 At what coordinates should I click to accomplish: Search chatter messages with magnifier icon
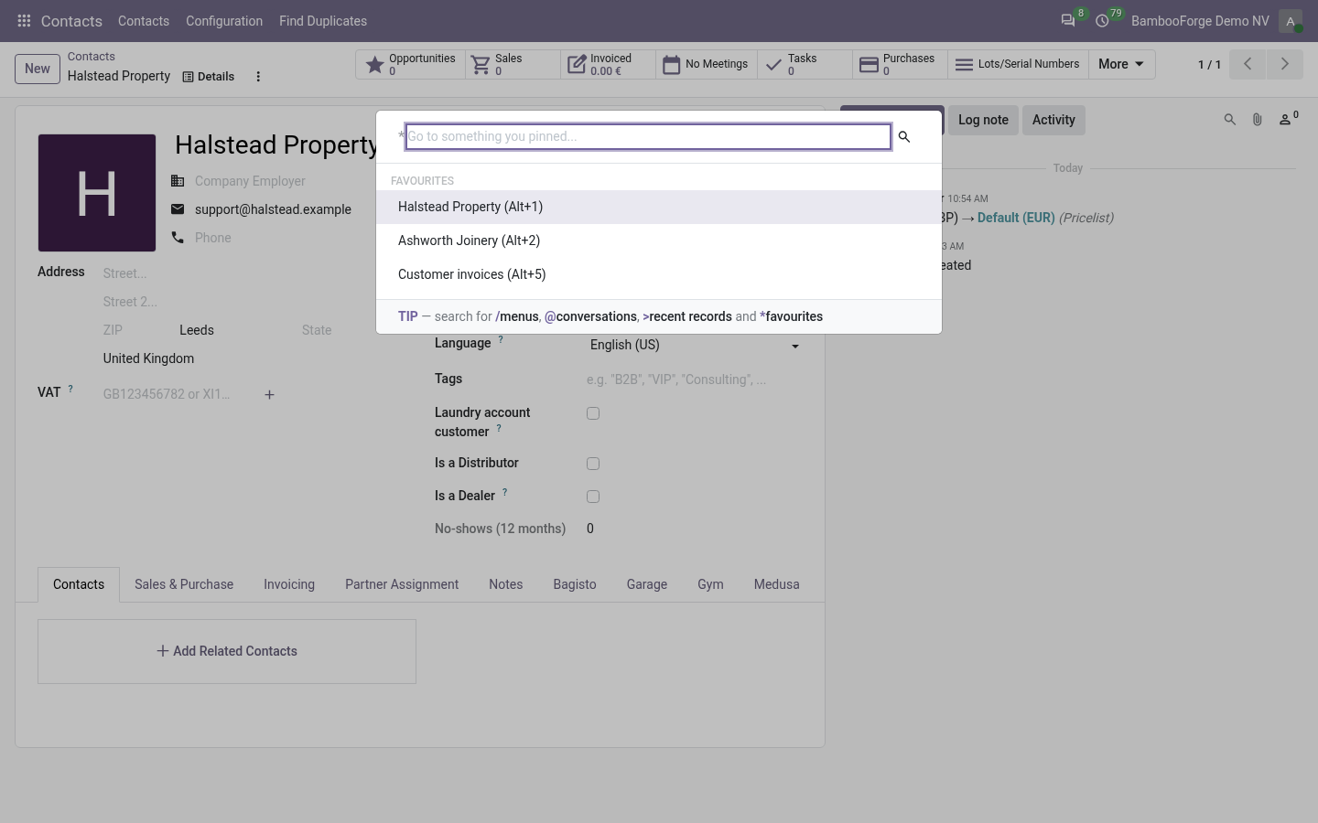click(1230, 120)
